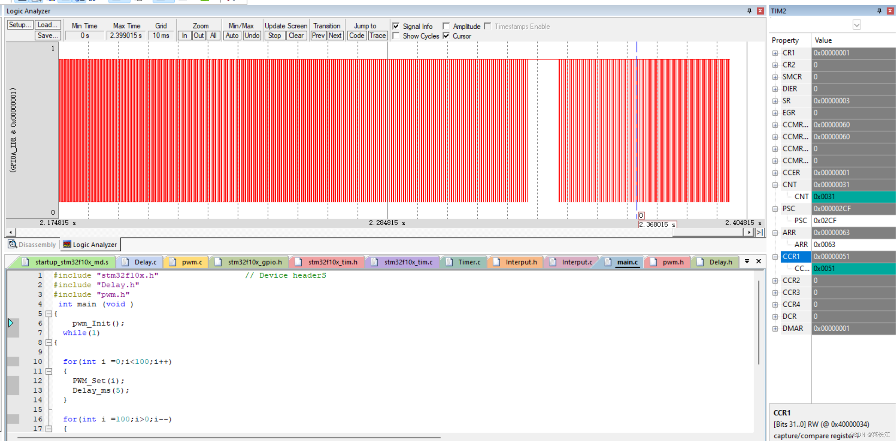The height and width of the screenshot is (441, 896).
Task: Open editor tab list dropdown arrow
Action: pos(747,261)
